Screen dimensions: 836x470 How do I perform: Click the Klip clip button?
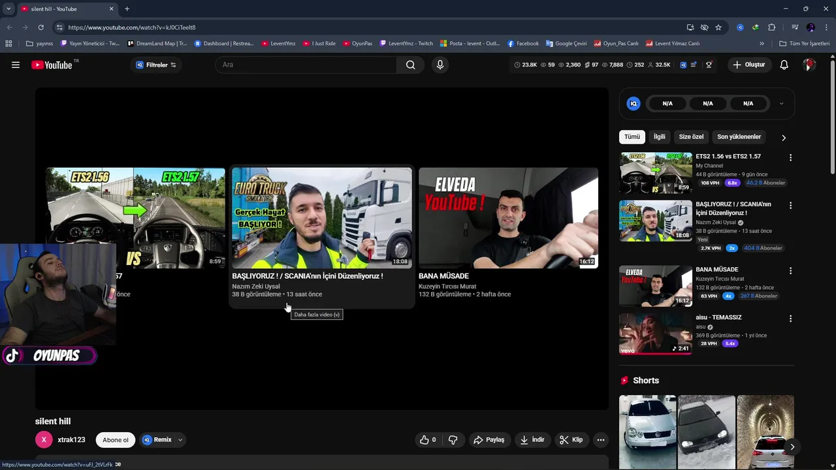click(571, 440)
